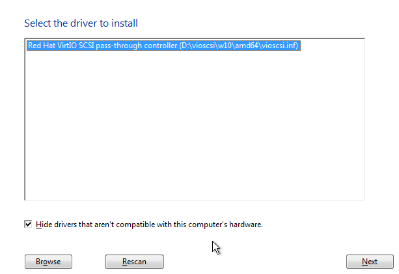Screen dimensions: 399x274
Task: Click the 'Select the driver to install' heading
Action: coord(81,23)
